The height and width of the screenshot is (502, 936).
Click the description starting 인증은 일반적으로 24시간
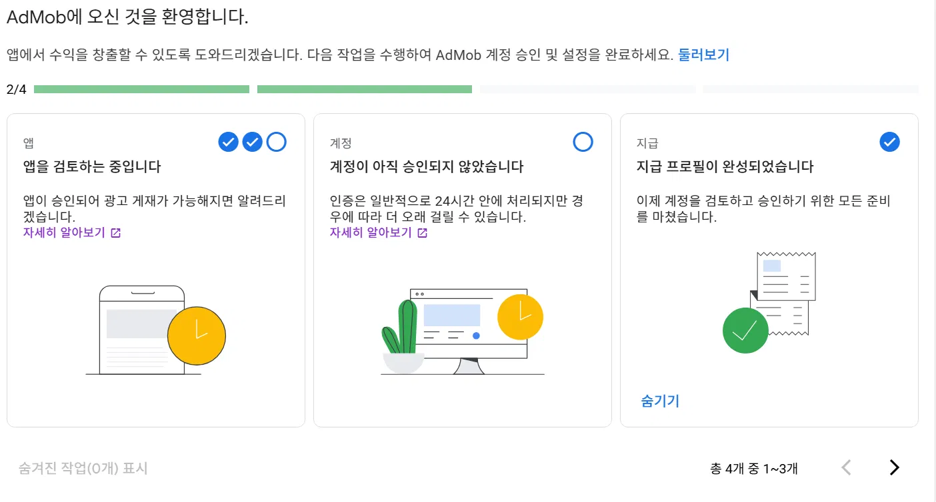pyautogui.click(x=457, y=209)
